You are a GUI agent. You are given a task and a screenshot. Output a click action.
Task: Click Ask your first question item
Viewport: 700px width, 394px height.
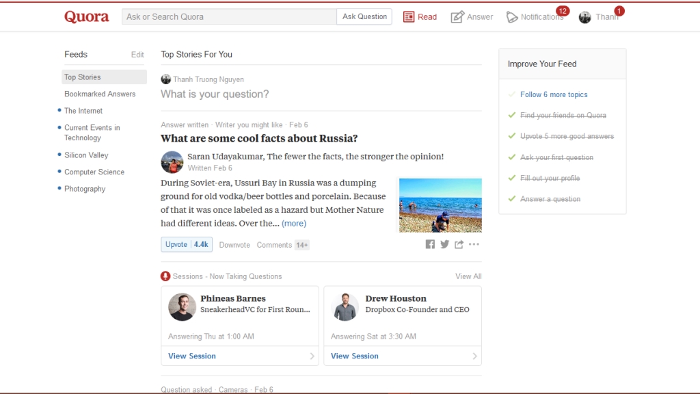click(556, 157)
